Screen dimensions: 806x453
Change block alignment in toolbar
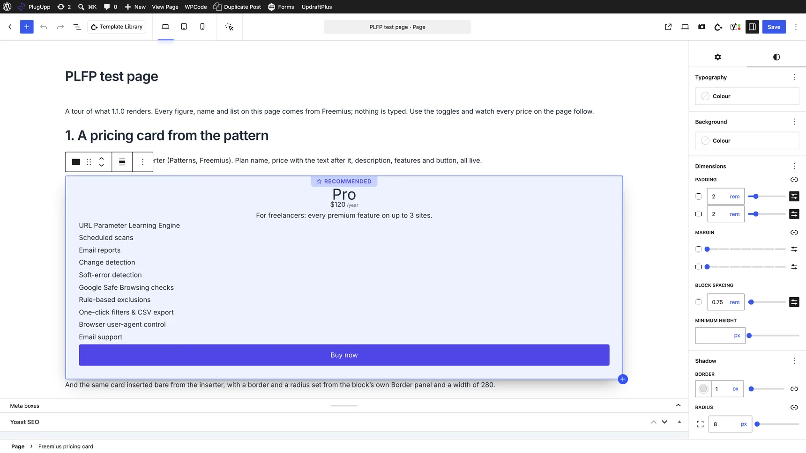point(122,162)
